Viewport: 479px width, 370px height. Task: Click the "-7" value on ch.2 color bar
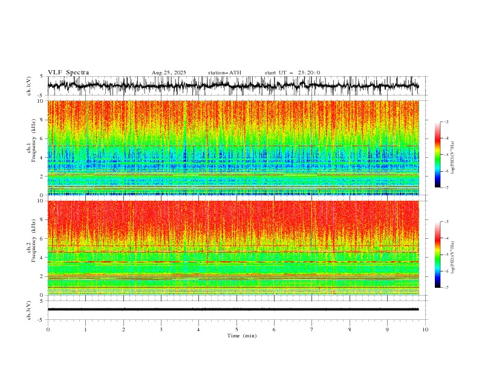pyautogui.click(x=446, y=287)
